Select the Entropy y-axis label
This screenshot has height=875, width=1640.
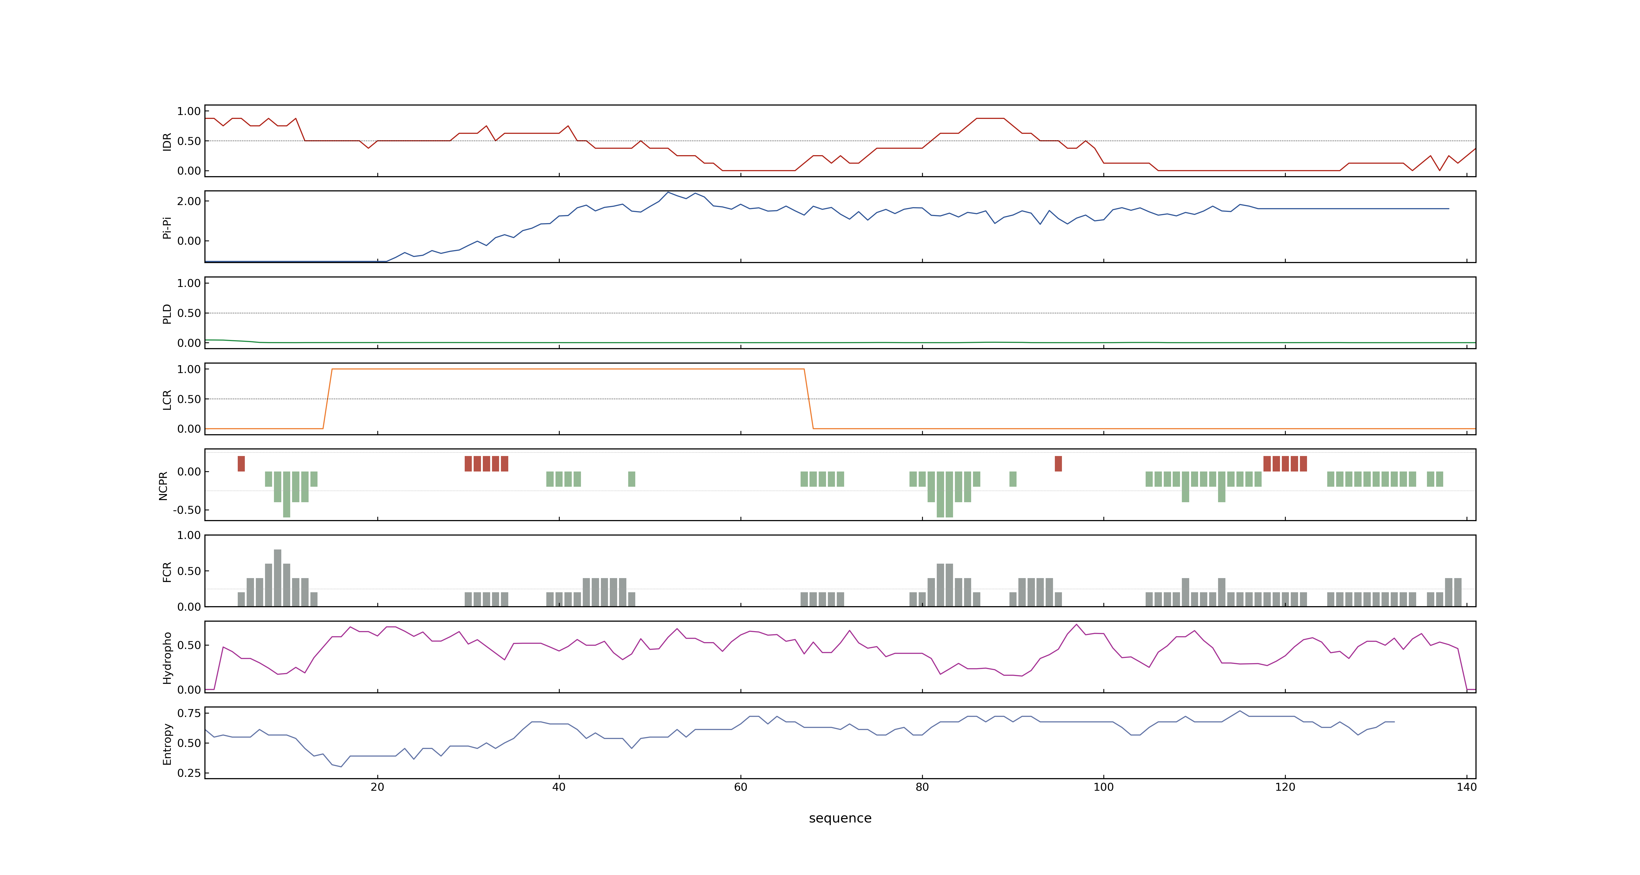pos(167,743)
